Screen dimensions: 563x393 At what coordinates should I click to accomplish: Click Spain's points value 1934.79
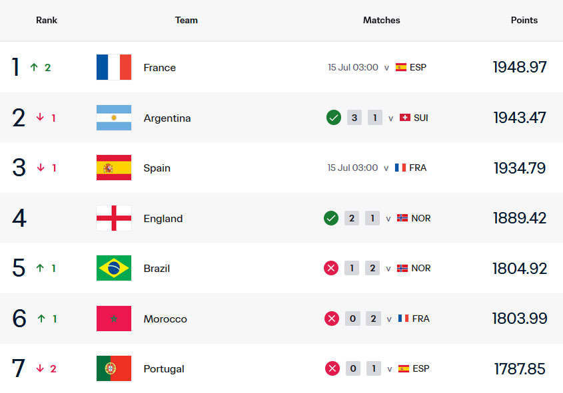pyautogui.click(x=520, y=168)
